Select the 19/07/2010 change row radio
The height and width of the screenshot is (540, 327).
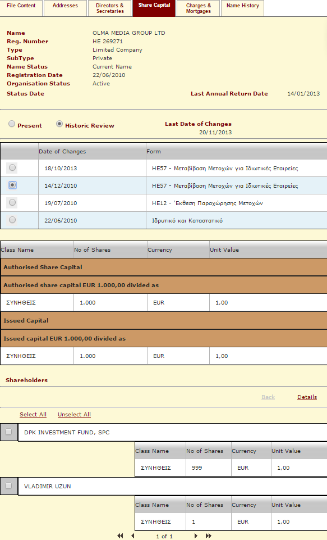tap(12, 202)
